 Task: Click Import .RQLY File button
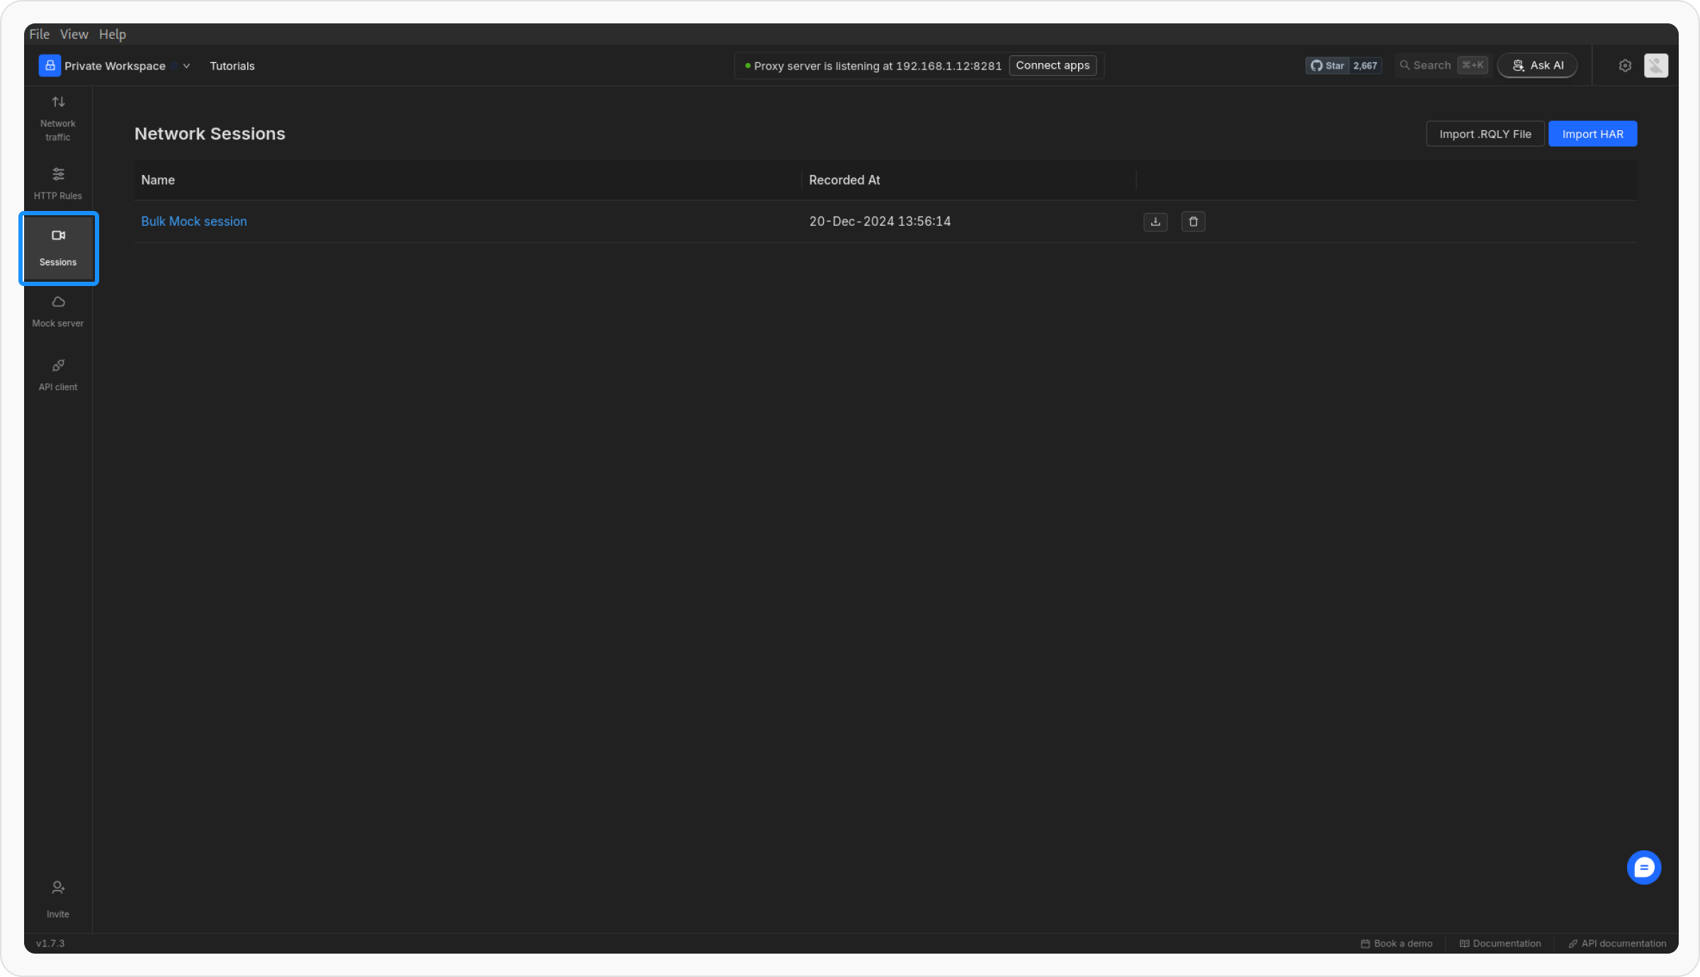pyautogui.click(x=1485, y=134)
